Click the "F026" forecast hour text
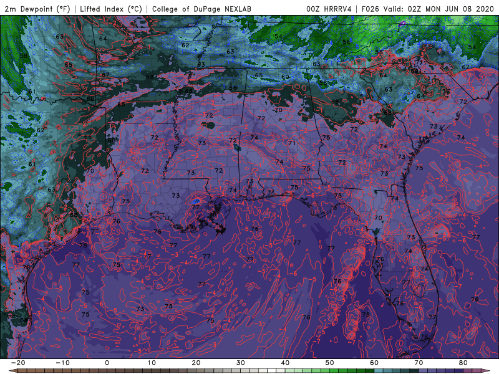The height and width of the screenshot is (374, 499). pos(371,9)
